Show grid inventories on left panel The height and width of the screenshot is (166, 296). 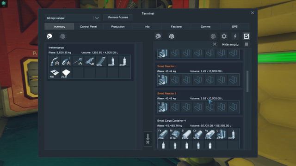(63, 36)
